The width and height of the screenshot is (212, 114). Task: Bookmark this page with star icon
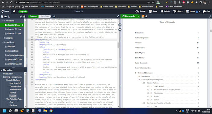153,2
